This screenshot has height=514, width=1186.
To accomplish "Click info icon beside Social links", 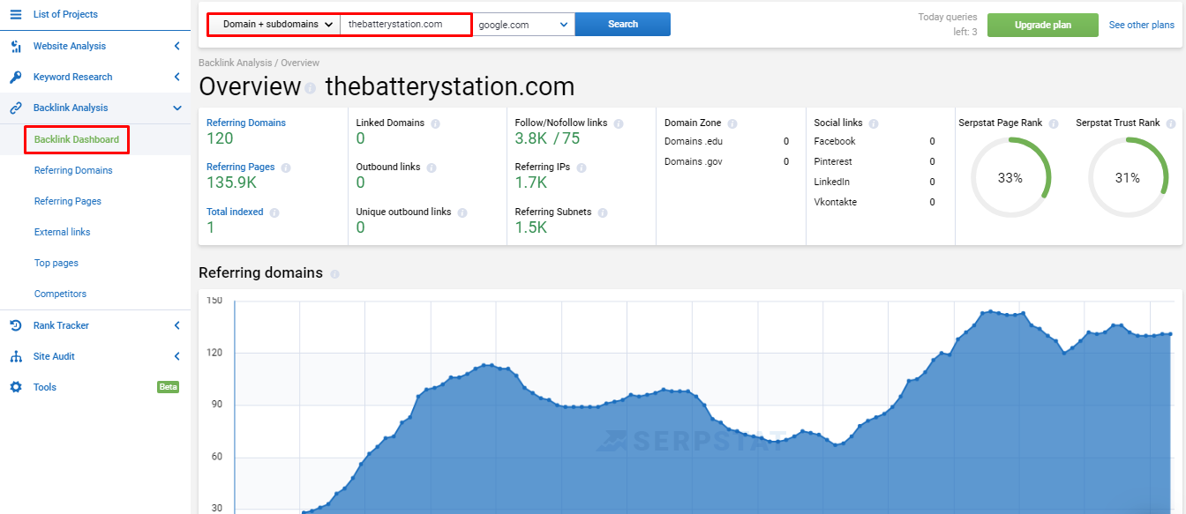I will (874, 123).
